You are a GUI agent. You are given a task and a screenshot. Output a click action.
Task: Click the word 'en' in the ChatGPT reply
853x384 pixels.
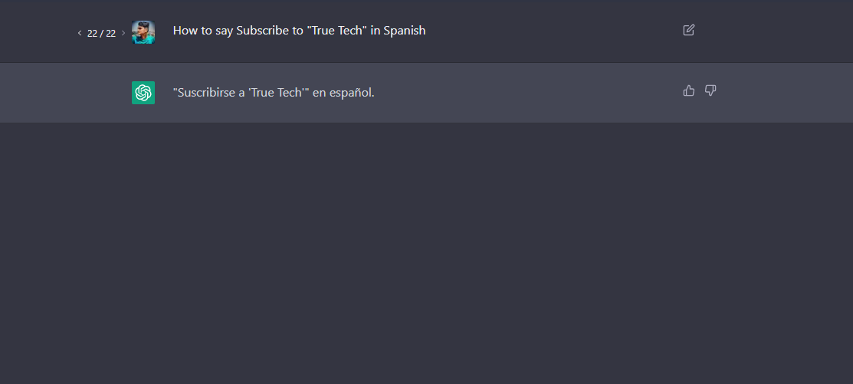click(319, 93)
